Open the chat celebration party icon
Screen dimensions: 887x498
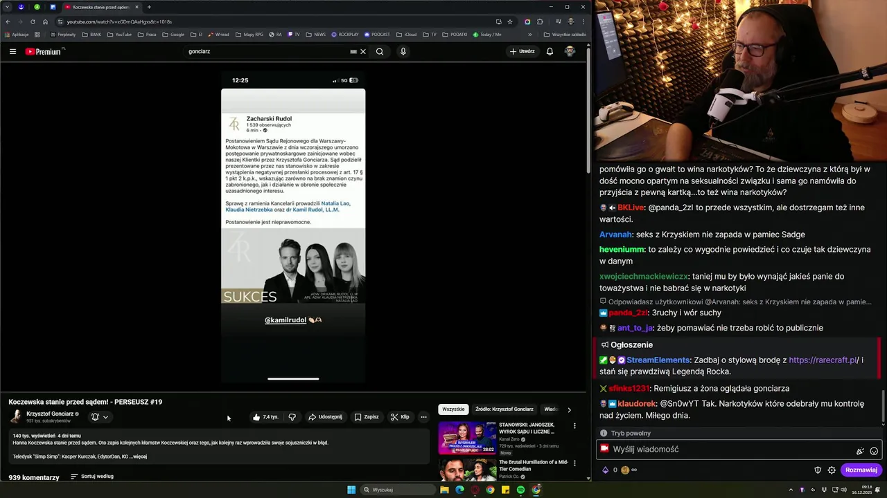tap(860, 451)
